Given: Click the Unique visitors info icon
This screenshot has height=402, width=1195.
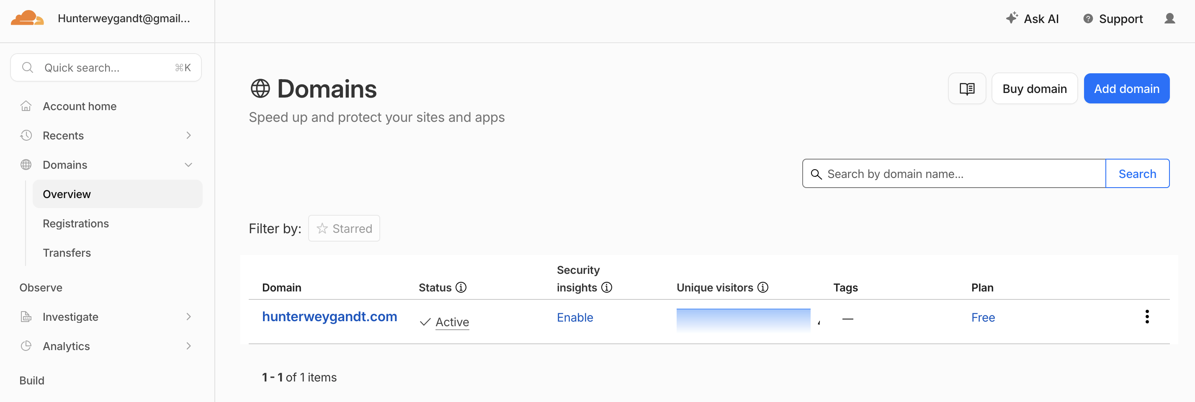Looking at the screenshot, I should coord(762,287).
